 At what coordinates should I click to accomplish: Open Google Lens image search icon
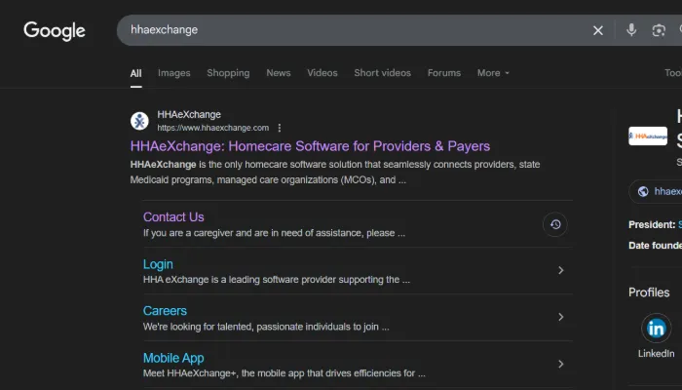[x=659, y=30]
